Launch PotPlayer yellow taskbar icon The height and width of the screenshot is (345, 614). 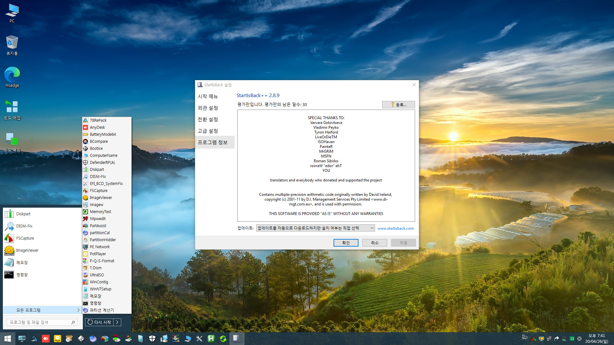[x=58, y=339]
